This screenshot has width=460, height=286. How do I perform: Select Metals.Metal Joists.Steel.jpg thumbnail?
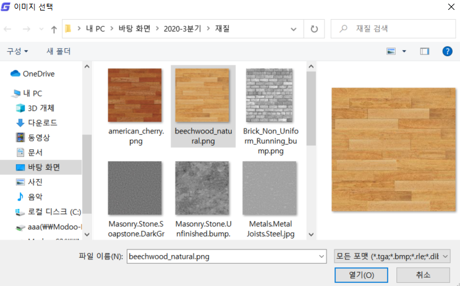270,188
